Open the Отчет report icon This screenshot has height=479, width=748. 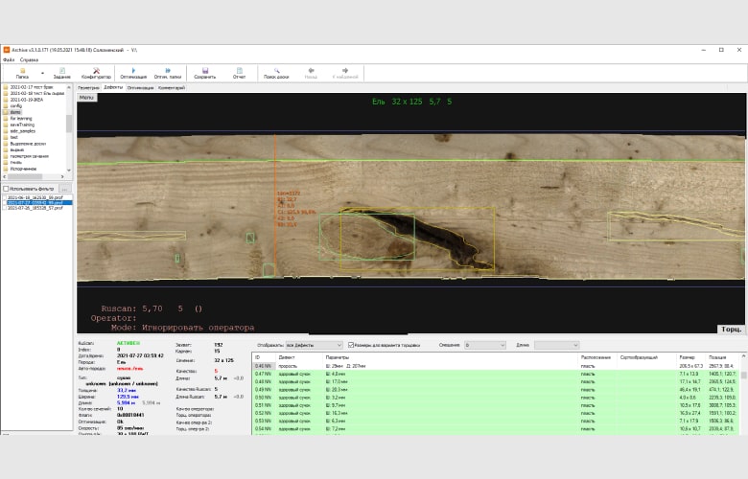point(240,73)
